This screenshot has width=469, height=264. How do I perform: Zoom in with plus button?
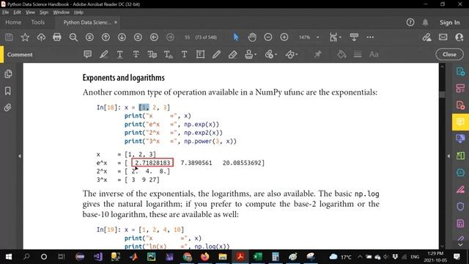284,37
